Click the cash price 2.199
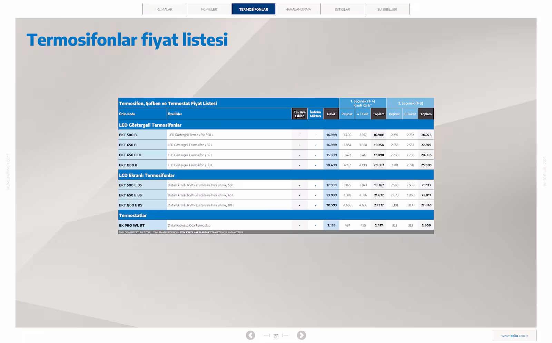The height and width of the screenshot is (343, 552). tap(332, 225)
